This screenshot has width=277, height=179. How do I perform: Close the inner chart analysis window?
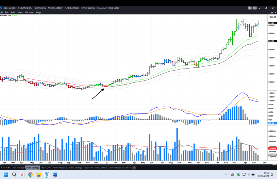[275, 13]
